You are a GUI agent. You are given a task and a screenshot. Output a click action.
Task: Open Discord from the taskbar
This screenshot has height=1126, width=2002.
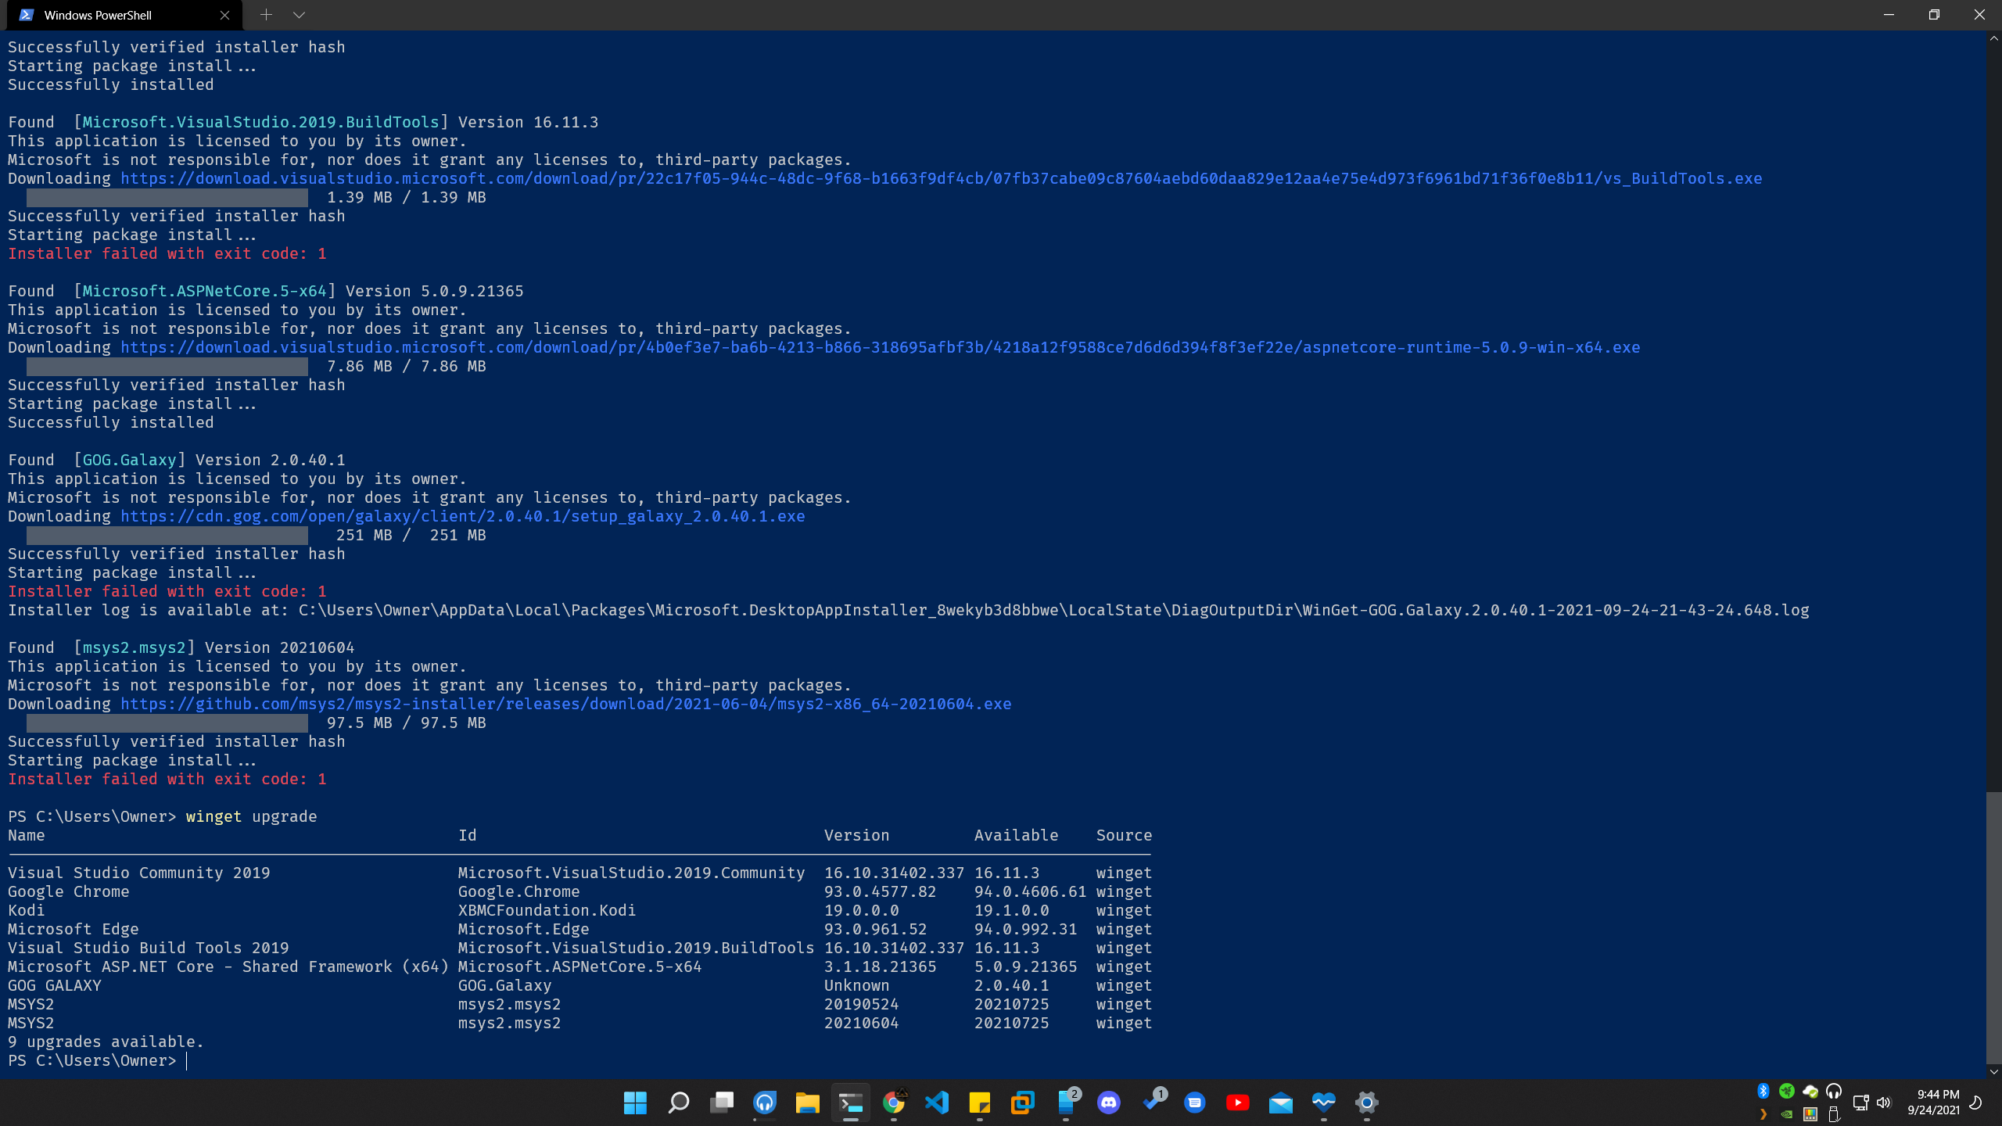(x=1109, y=1103)
